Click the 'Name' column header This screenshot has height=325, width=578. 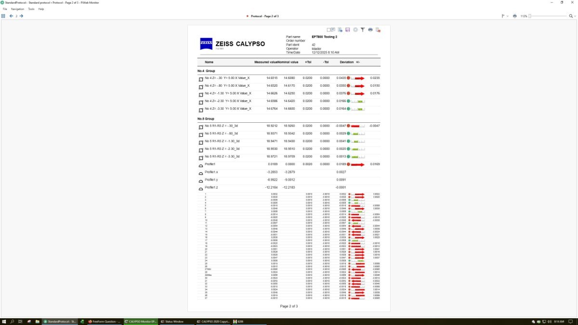click(209, 62)
